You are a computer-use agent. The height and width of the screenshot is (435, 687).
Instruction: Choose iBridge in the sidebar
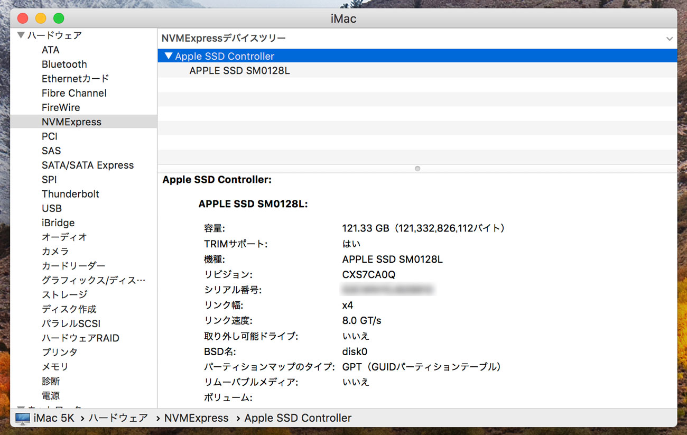pos(58,223)
